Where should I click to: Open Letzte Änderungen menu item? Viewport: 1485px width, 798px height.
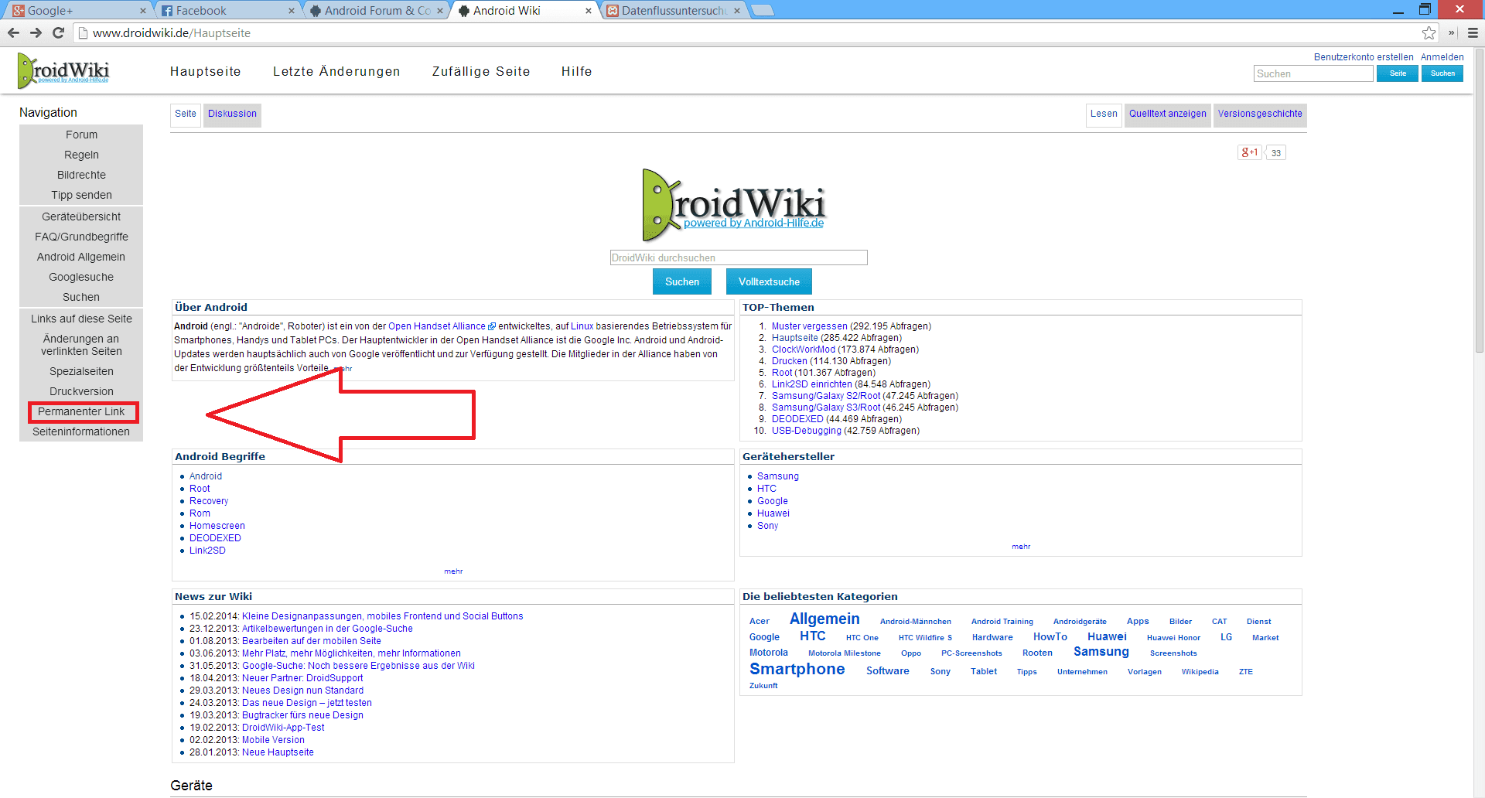(336, 71)
